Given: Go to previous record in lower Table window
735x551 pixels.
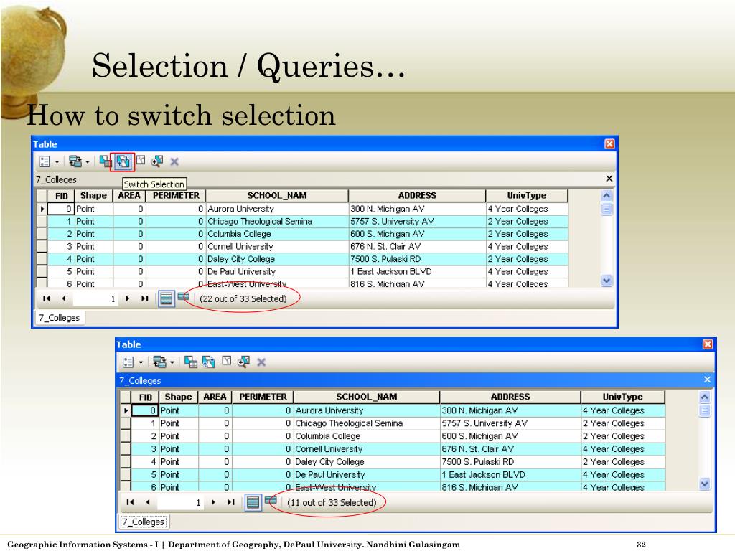Looking at the screenshot, I should (x=148, y=502).
